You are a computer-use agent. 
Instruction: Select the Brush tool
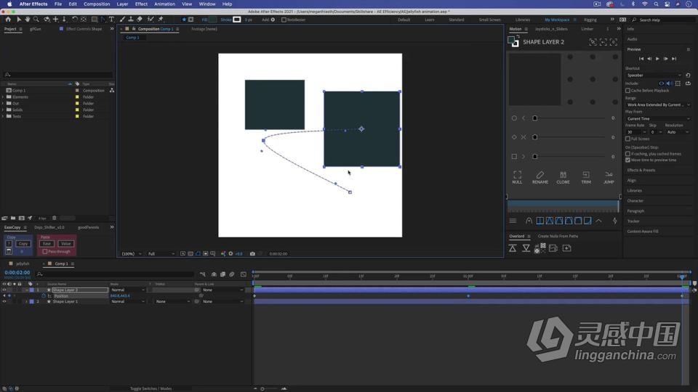point(122,20)
